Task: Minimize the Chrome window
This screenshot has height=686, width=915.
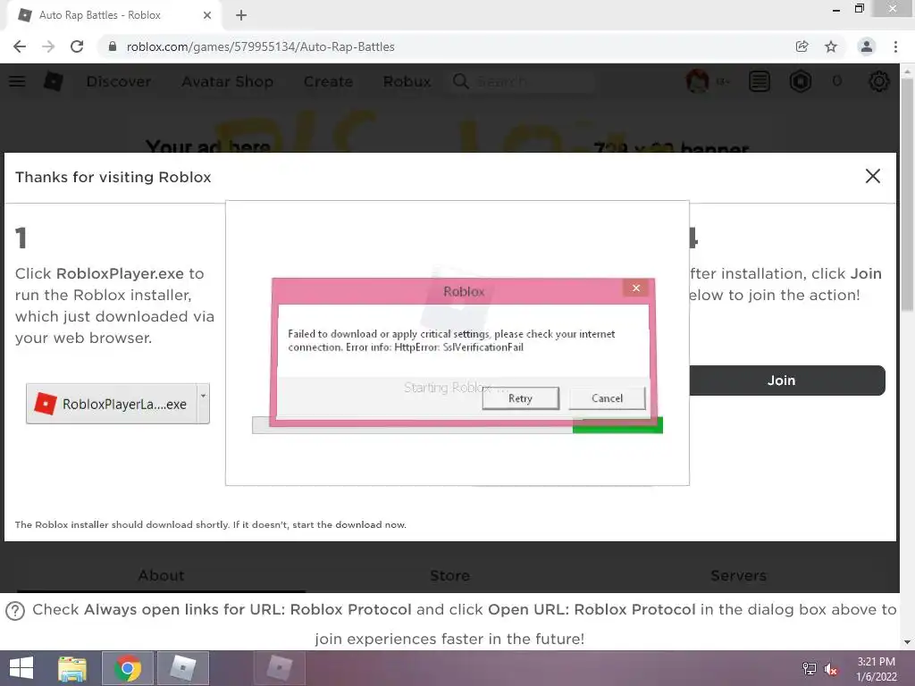Action: [x=836, y=9]
